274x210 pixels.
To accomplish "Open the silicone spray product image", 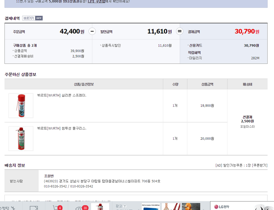I will pos(21,106).
